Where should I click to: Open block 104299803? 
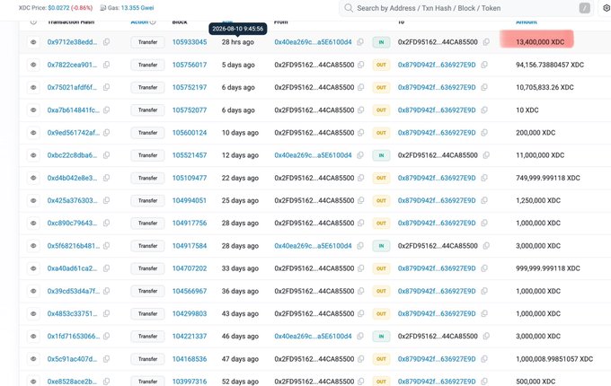190,313
